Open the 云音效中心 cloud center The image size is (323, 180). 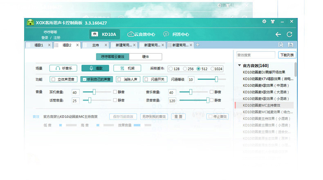coord(141,34)
